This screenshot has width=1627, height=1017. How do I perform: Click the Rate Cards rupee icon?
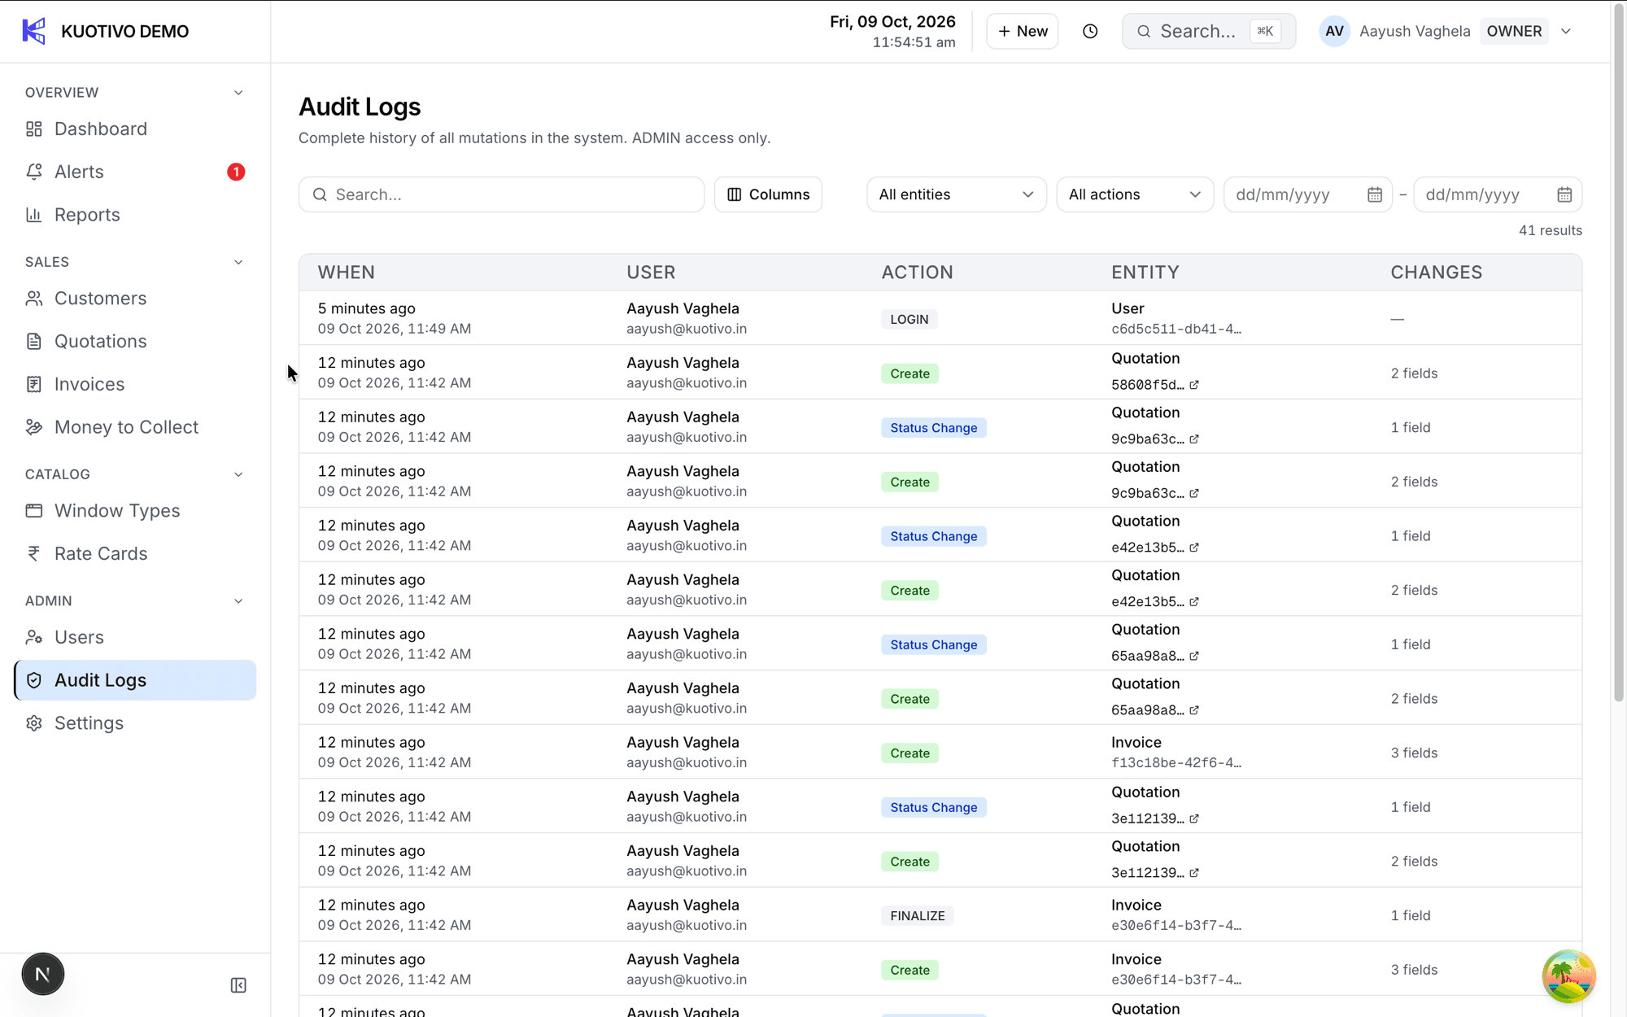click(34, 554)
